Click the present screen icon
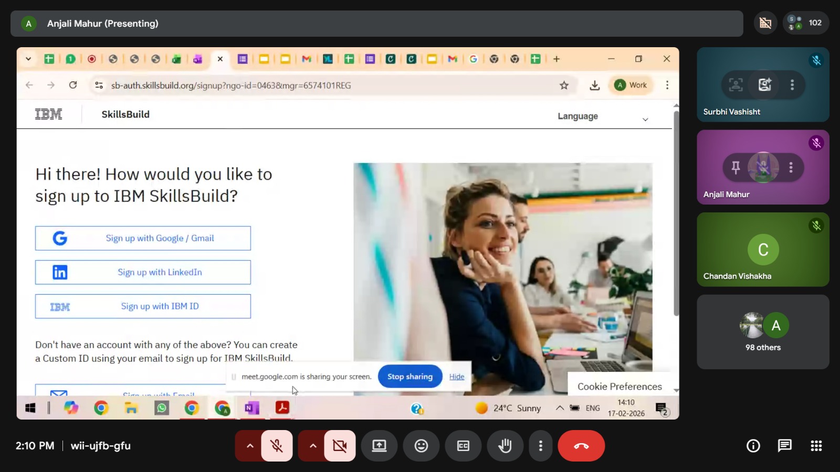Viewport: 840px width, 472px height. pyautogui.click(x=379, y=446)
